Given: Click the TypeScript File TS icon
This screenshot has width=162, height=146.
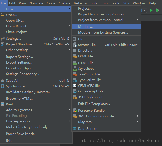Looking at the screenshot, I should (x=74, y=80).
